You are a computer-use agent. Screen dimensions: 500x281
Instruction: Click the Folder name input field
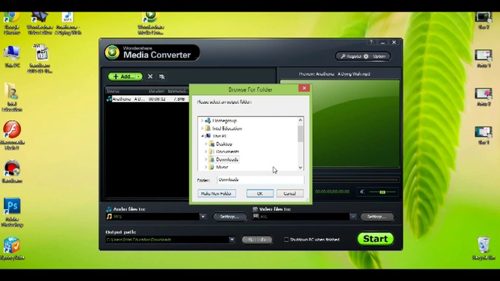260,180
